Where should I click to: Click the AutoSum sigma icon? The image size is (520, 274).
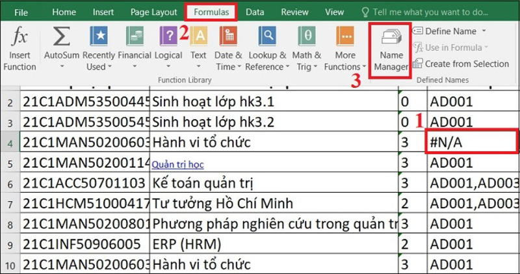(x=62, y=37)
